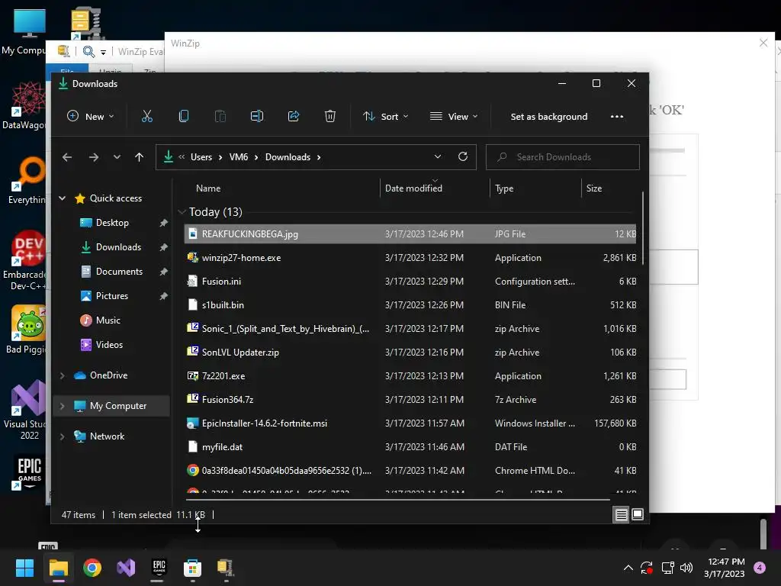Viewport: 781px width, 586px height.
Task: Open the recent locations dropdown arrow
Action: click(x=117, y=157)
